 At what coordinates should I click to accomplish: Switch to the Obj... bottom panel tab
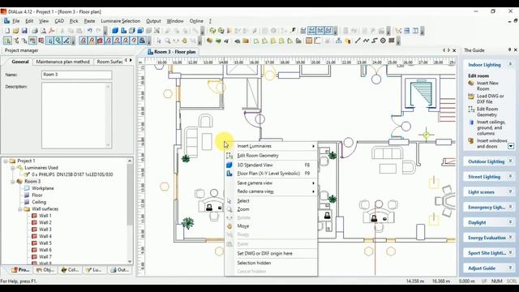(x=45, y=270)
